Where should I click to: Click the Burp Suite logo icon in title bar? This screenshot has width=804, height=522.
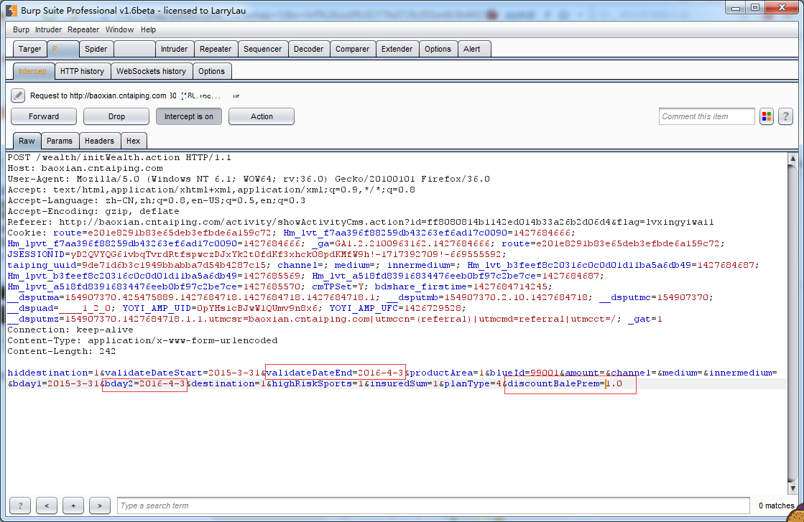11,10
